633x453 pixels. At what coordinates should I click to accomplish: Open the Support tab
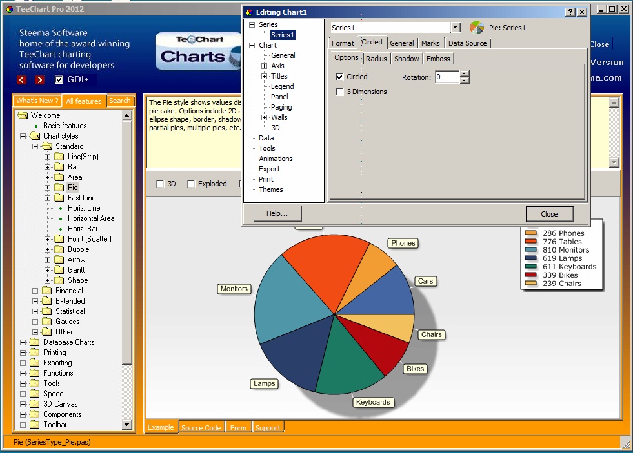coord(268,428)
